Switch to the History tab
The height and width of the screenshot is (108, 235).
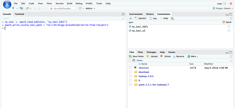pos(150,14)
